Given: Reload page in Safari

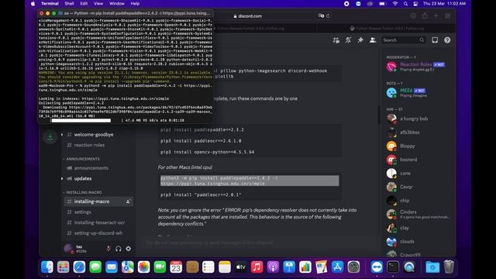Looking at the screenshot, I should tap(328, 15).
